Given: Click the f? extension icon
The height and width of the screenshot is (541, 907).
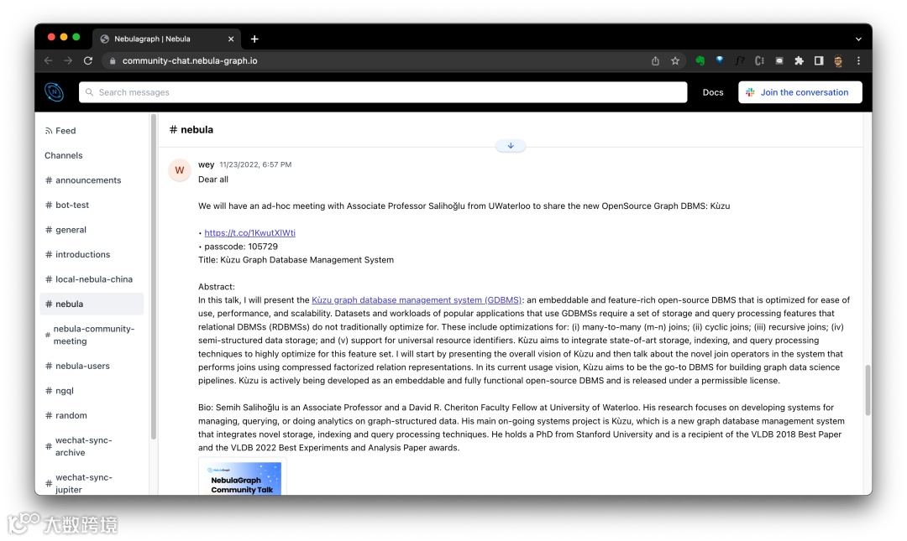Looking at the screenshot, I should click(739, 60).
